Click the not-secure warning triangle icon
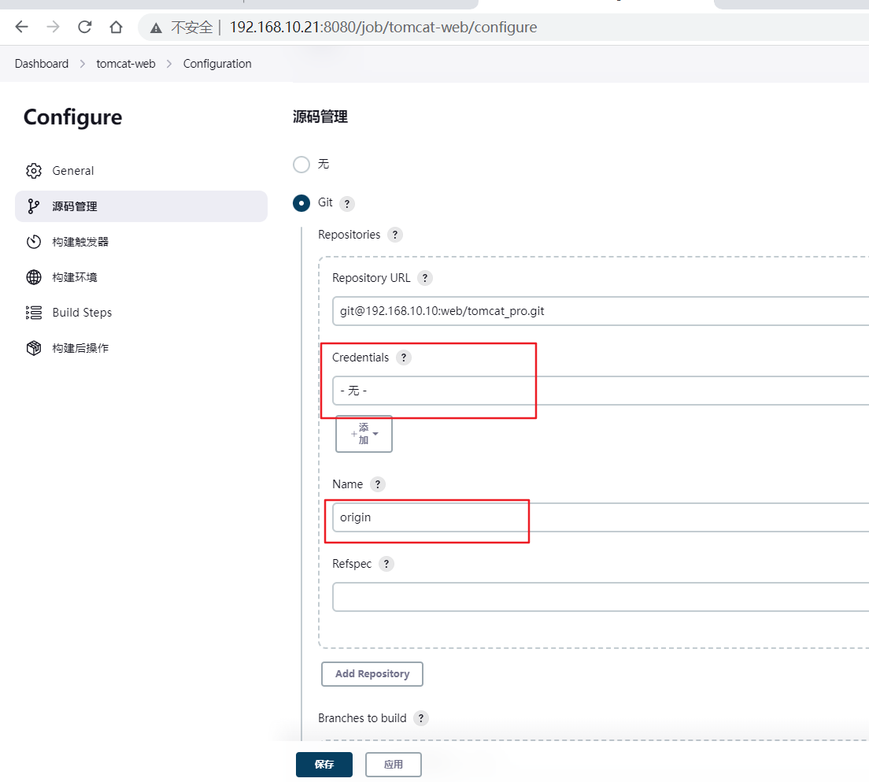 point(157,28)
